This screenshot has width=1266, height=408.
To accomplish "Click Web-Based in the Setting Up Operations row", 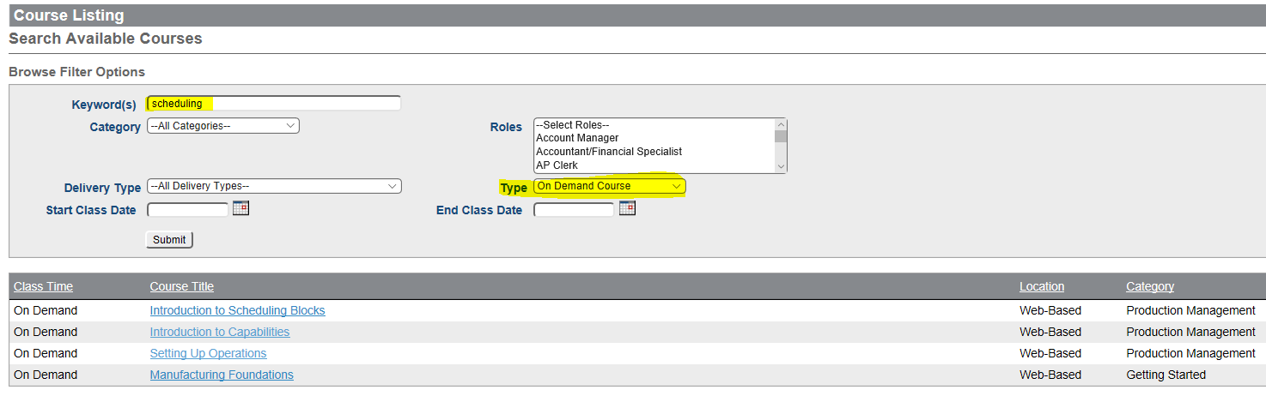I will click(1050, 353).
